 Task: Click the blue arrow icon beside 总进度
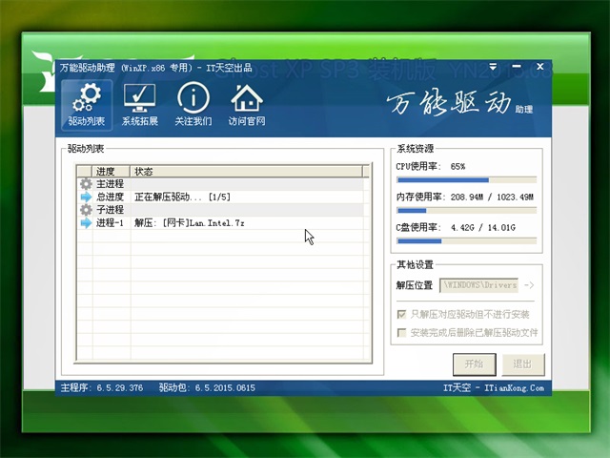86,197
